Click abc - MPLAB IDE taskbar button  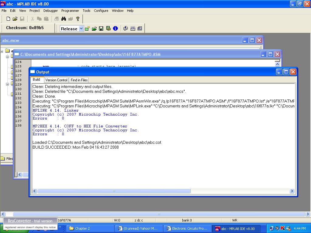click(236, 228)
